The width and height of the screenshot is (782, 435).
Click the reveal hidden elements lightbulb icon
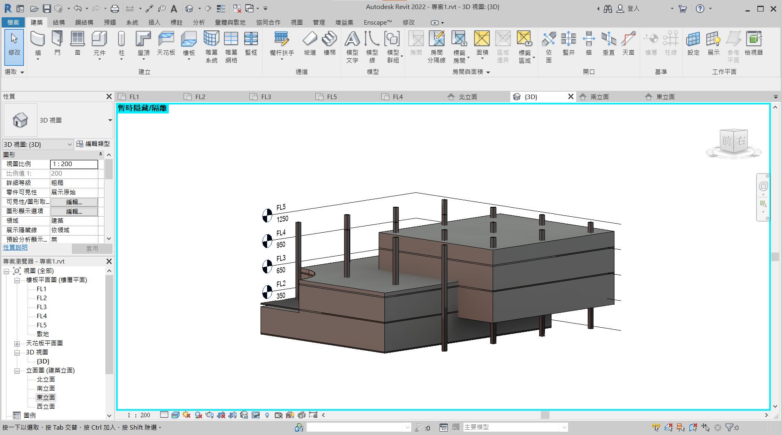[x=267, y=415]
